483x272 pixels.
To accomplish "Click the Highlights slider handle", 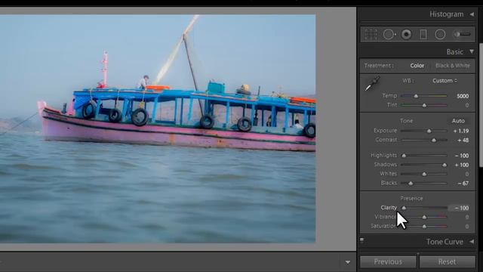I will click(x=404, y=156).
